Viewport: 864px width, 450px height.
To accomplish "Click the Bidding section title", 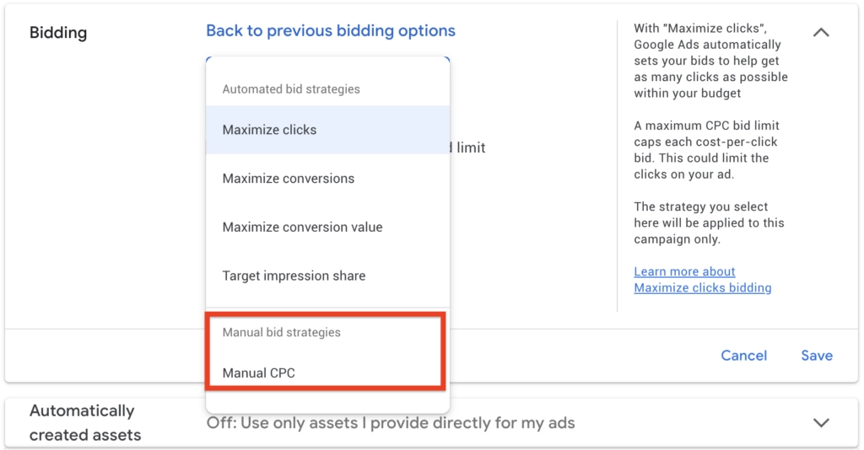I will 58,33.
